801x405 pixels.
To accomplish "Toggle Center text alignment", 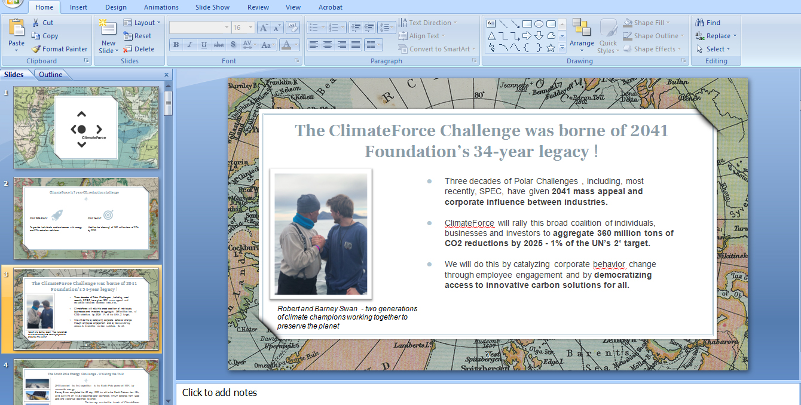I will tap(328, 45).
